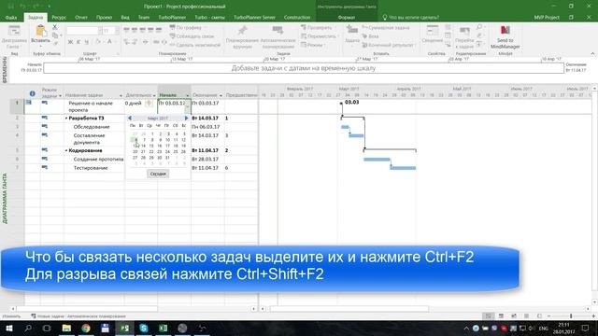Click the zoom slider in status bar
The width and height of the screenshot is (598, 336).
[x=571, y=316]
